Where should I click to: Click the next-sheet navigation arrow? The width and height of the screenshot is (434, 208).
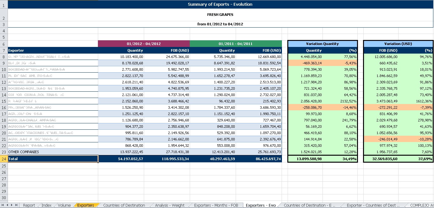coord(12,205)
